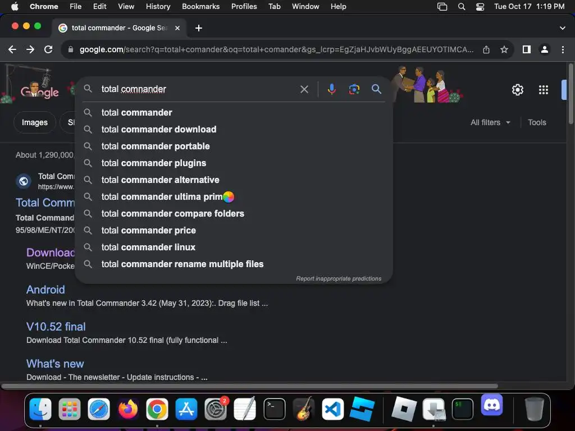This screenshot has height=431, width=575.
Task: Close the total commander tab
Action: [x=177, y=28]
